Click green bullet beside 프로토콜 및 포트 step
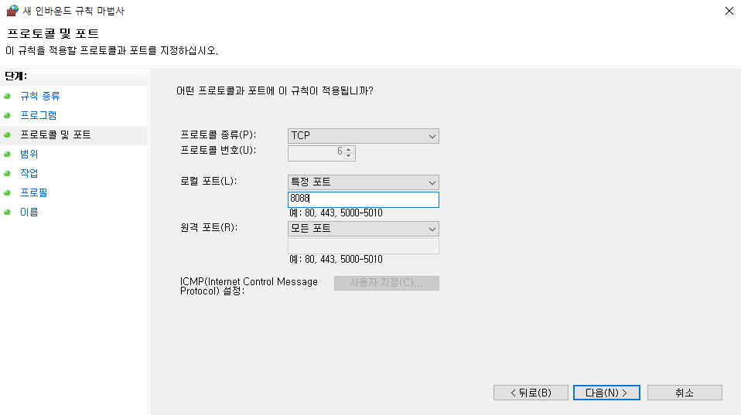Viewport: 741px width, 415px height. [8, 134]
